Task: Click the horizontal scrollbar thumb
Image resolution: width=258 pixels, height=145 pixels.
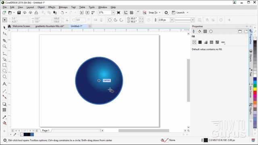Action: point(144,130)
